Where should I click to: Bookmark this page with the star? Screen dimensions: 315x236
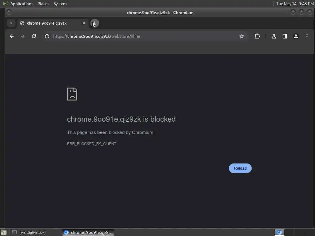tap(242, 36)
